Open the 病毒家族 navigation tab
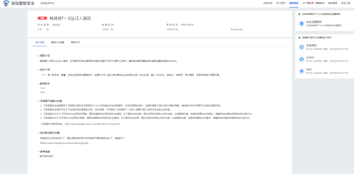 (x=320, y=3)
